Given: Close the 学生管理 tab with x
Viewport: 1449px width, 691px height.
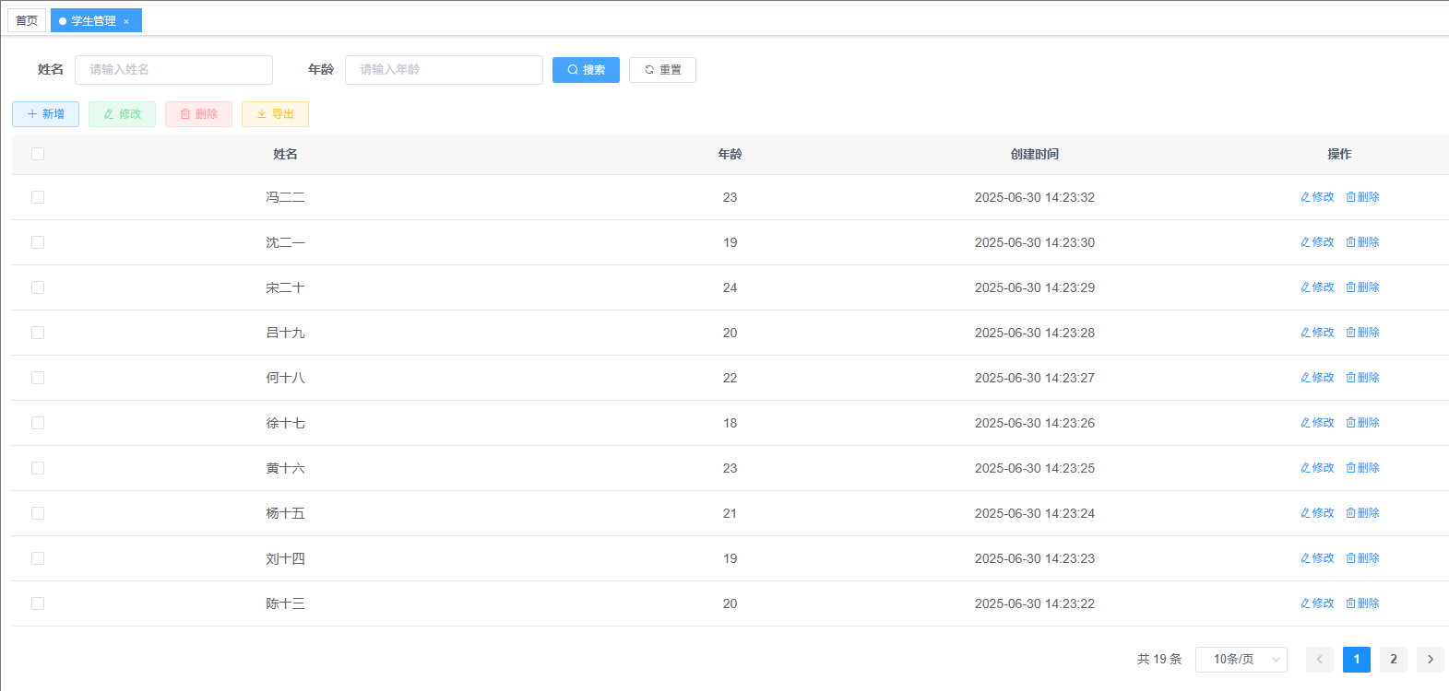Looking at the screenshot, I should [x=126, y=21].
